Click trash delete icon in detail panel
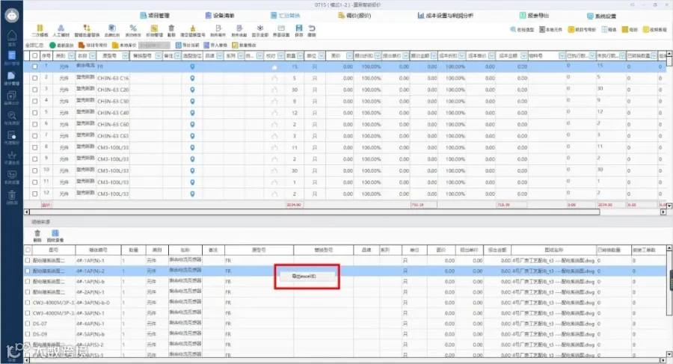The height and width of the screenshot is (364, 673). 37,235
